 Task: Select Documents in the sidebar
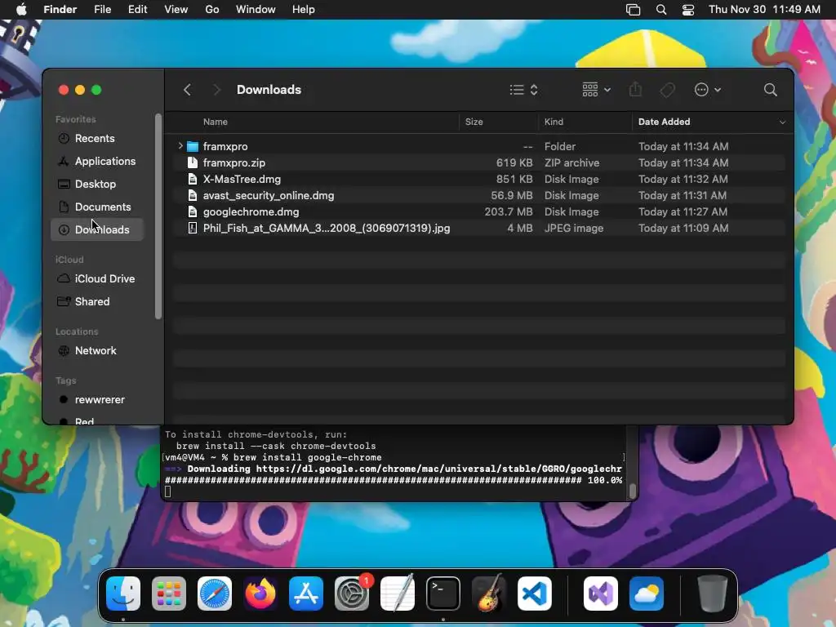point(97,207)
